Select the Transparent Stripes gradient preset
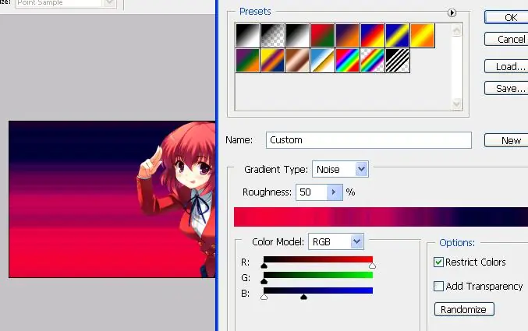The width and height of the screenshot is (528, 331). [x=397, y=60]
